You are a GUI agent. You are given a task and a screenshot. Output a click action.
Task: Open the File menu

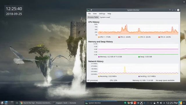click(x=89, y=14)
